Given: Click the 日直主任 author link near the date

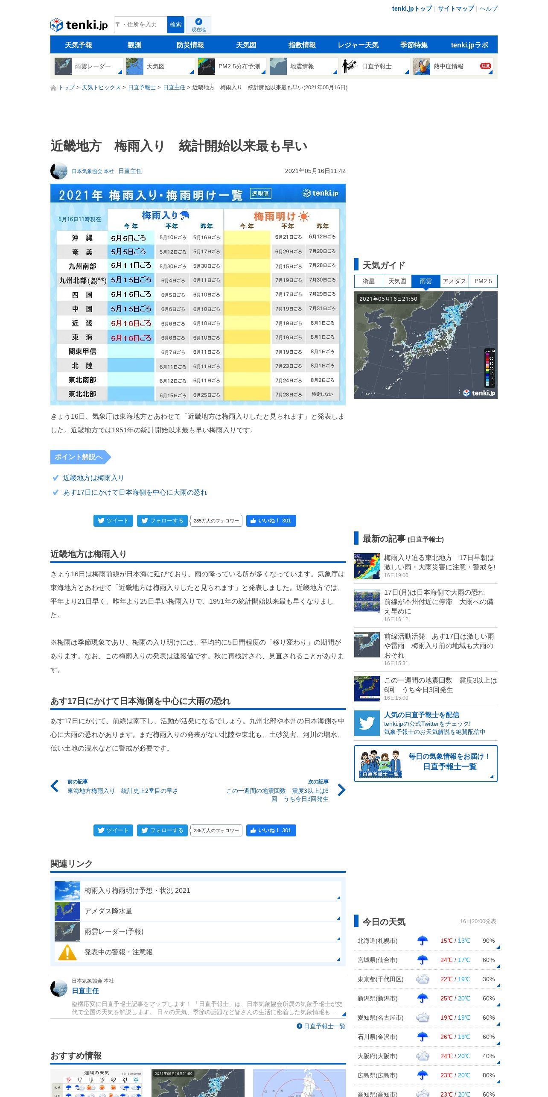Looking at the screenshot, I should point(130,171).
